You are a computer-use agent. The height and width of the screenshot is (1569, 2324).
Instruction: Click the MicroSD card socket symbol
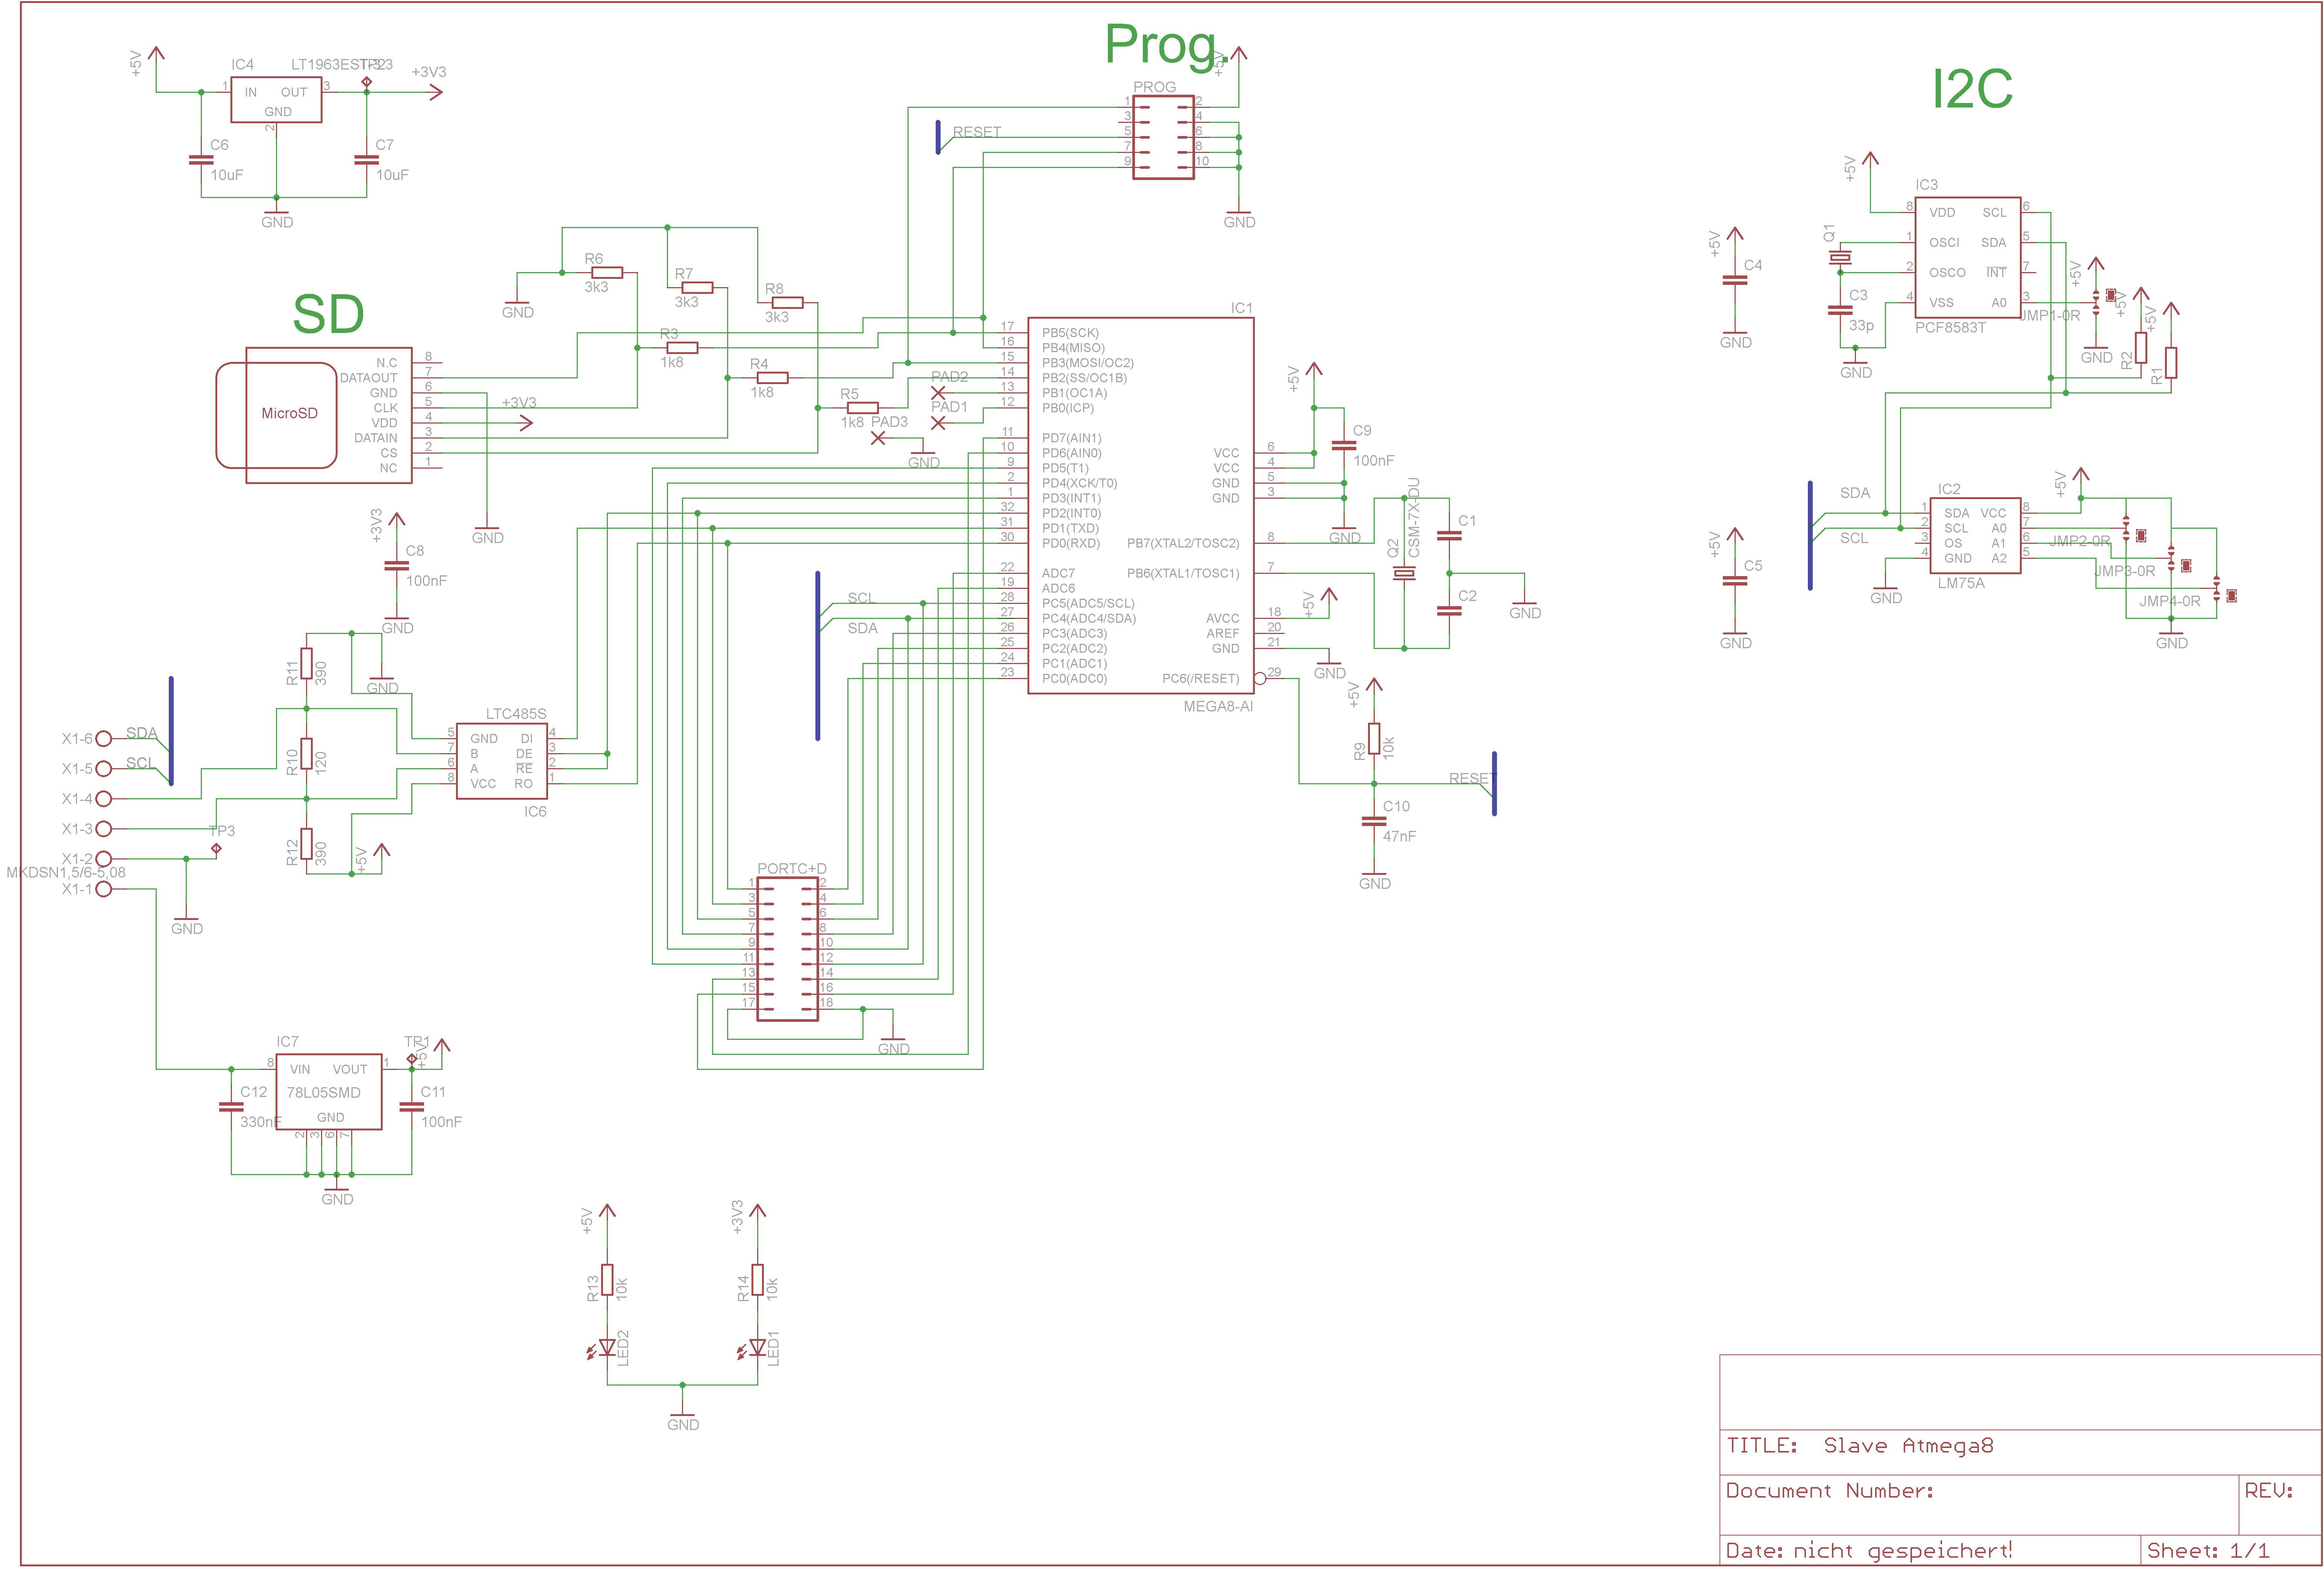coord(314,415)
